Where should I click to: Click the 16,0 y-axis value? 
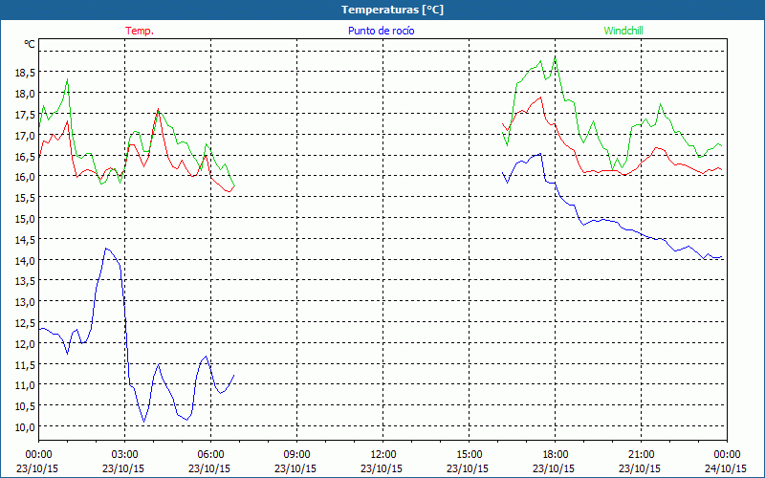pos(25,177)
